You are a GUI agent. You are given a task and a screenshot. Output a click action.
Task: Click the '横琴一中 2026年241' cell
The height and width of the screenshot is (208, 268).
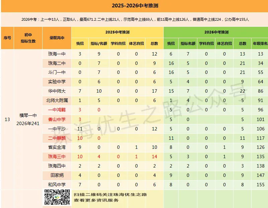(x=28, y=119)
